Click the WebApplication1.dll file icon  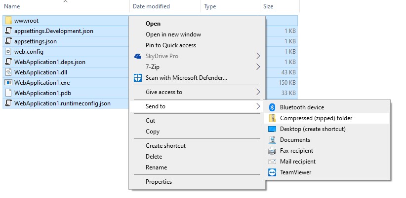(8, 72)
